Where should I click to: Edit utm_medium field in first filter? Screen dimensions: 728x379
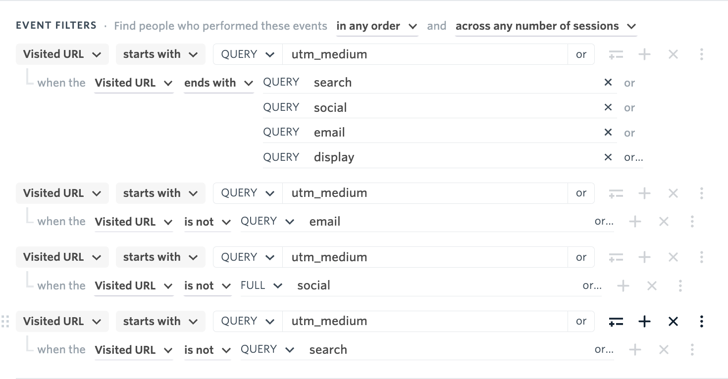425,54
